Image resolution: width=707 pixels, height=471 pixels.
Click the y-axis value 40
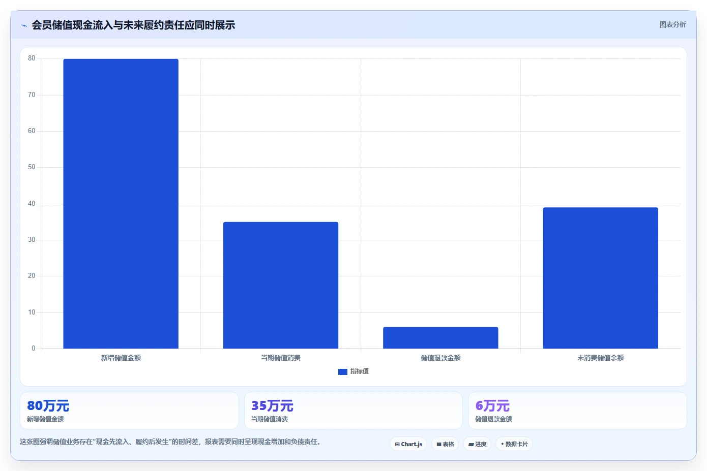[32, 204]
